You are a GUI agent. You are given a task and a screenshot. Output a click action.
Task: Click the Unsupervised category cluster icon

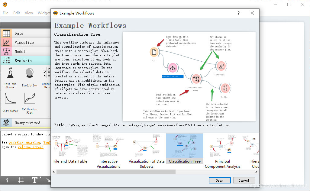coord(6,123)
